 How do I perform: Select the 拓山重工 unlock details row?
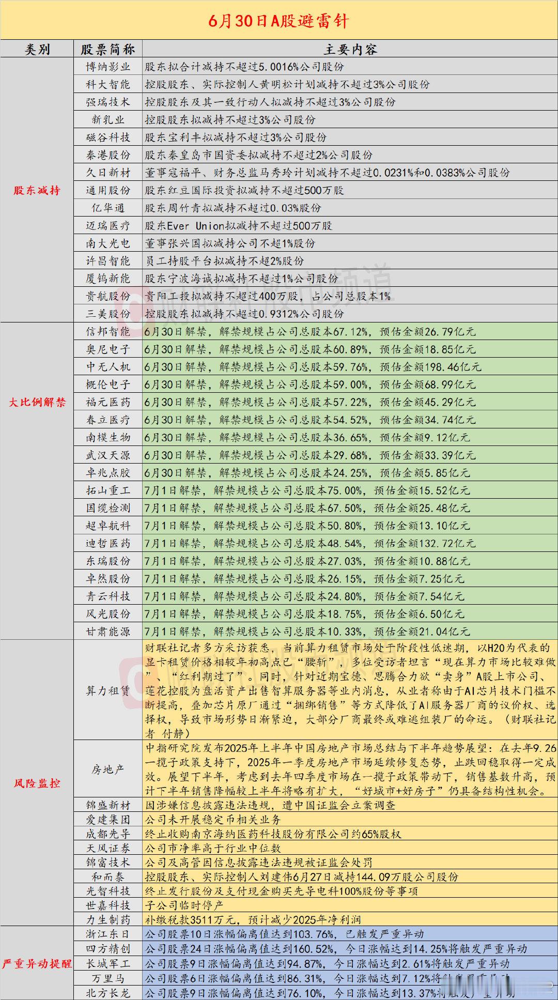[x=350, y=490]
